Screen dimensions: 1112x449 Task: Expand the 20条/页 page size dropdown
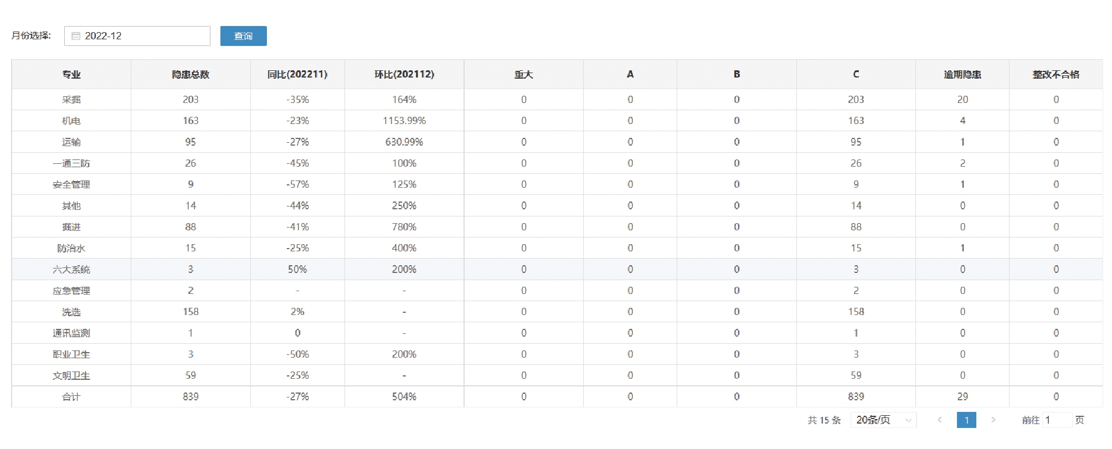coord(883,420)
